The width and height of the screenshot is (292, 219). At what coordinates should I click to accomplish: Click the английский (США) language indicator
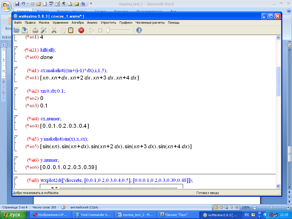pyautogui.click(x=84, y=207)
